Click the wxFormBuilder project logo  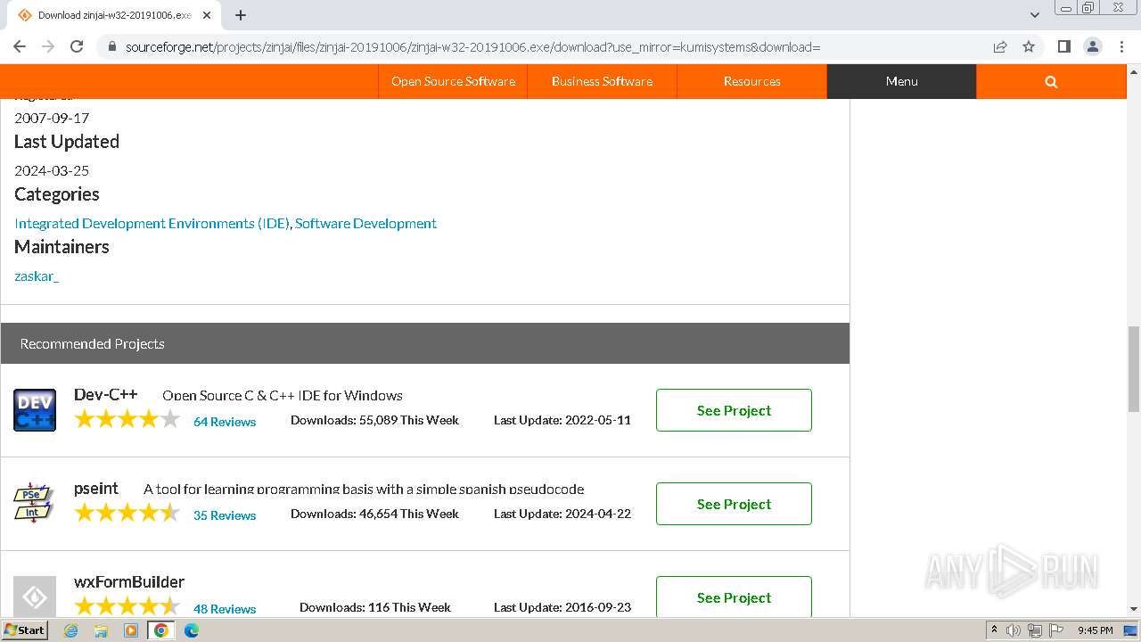tap(35, 596)
